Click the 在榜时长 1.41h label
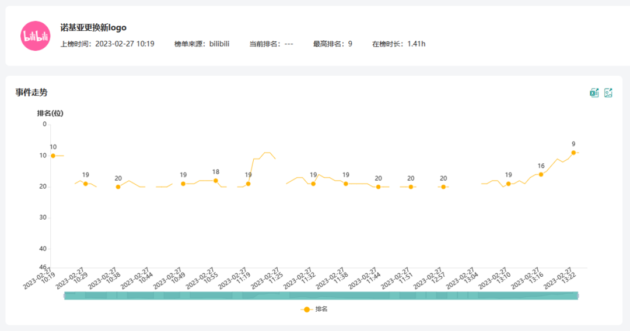Viewport: 630px width, 331px height. [x=398, y=44]
